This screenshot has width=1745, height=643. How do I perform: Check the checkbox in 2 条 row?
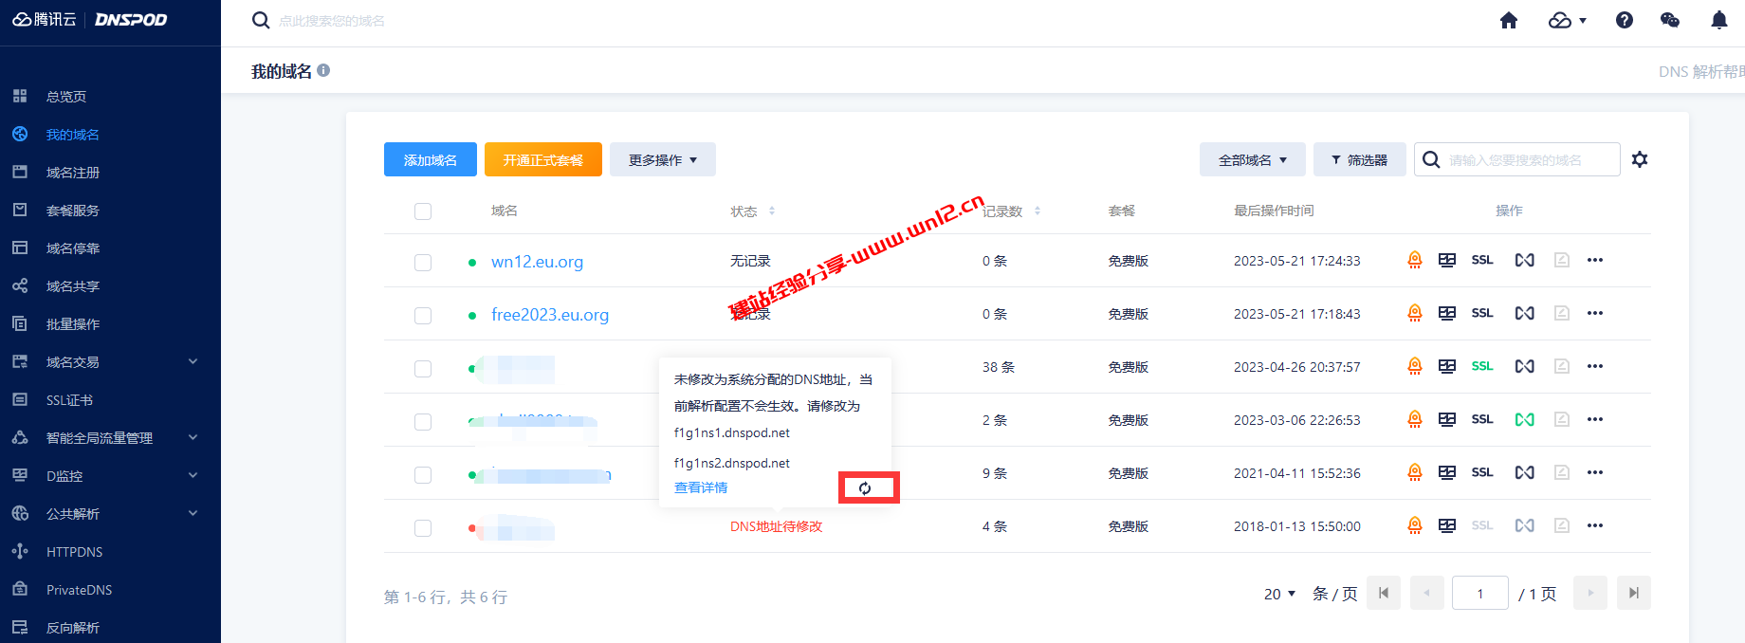[423, 422]
